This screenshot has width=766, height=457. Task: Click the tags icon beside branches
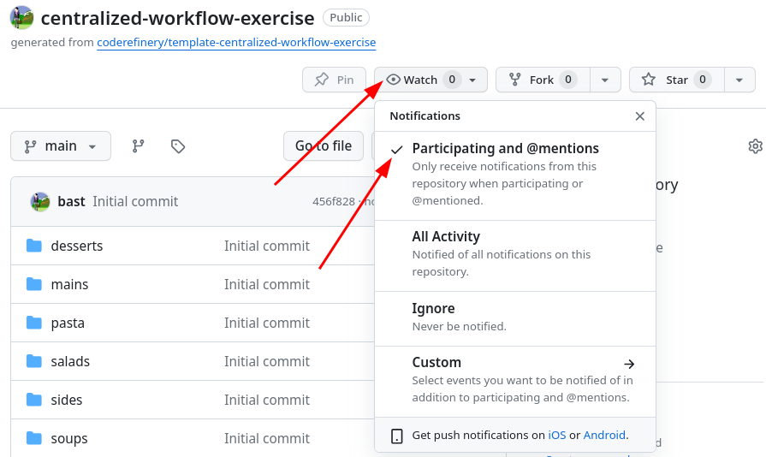[x=178, y=146]
